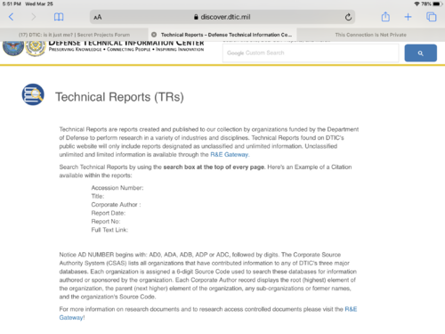The width and height of the screenshot is (445, 334).
Task: Click the Department of Defense seal logo
Action: tap(13, 48)
